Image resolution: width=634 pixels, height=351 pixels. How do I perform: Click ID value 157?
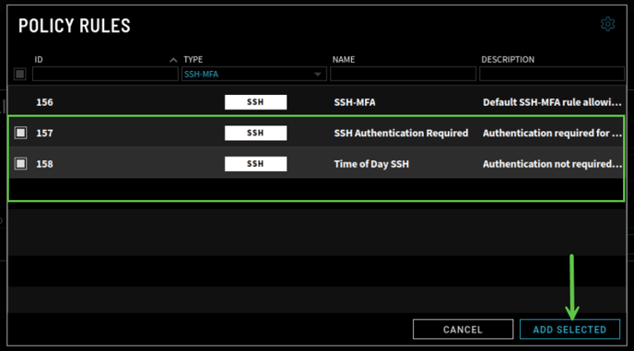pos(44,133)
